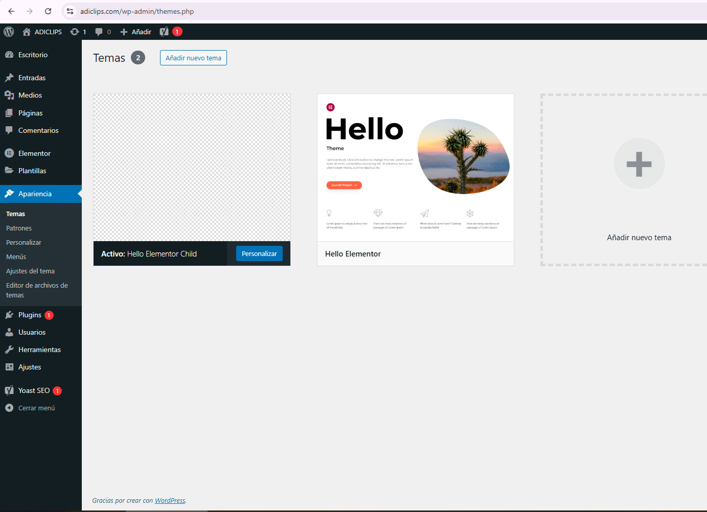Click the Páginas pages icon
This screenshot has height=512, width=707.
pyautogui.click(x=9, y=113)
